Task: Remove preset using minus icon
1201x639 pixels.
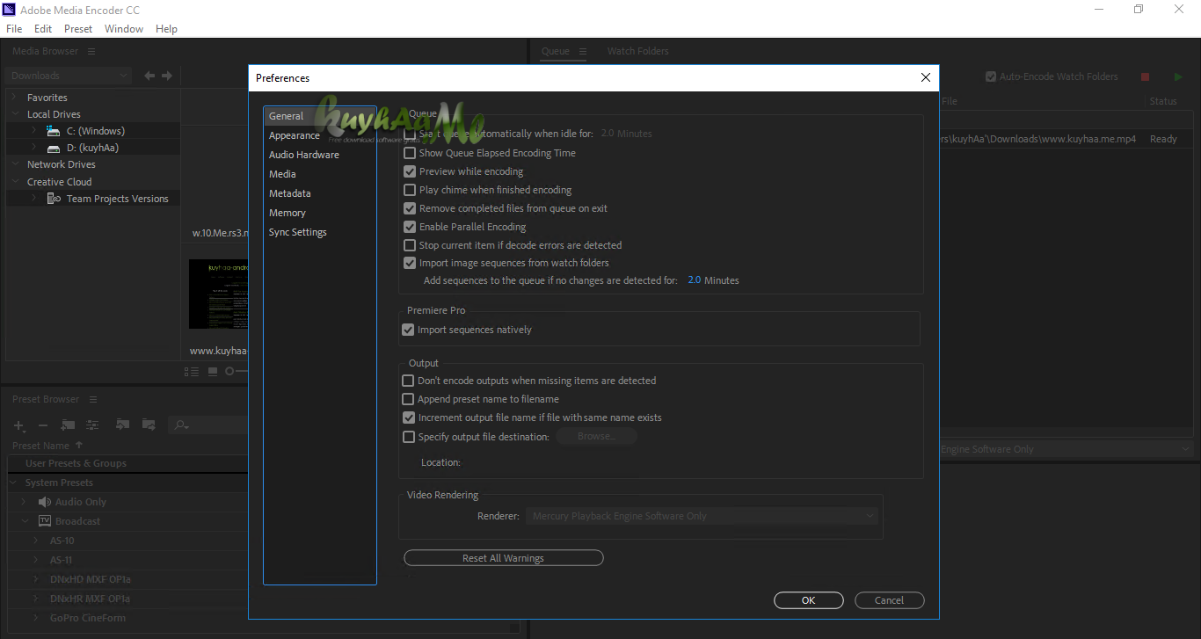Action: coord(42,425)
